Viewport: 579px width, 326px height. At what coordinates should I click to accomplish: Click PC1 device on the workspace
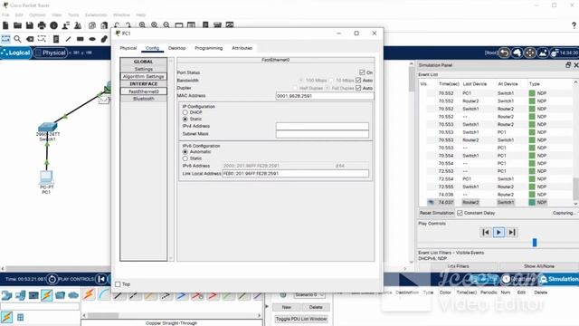pos(46,177)
